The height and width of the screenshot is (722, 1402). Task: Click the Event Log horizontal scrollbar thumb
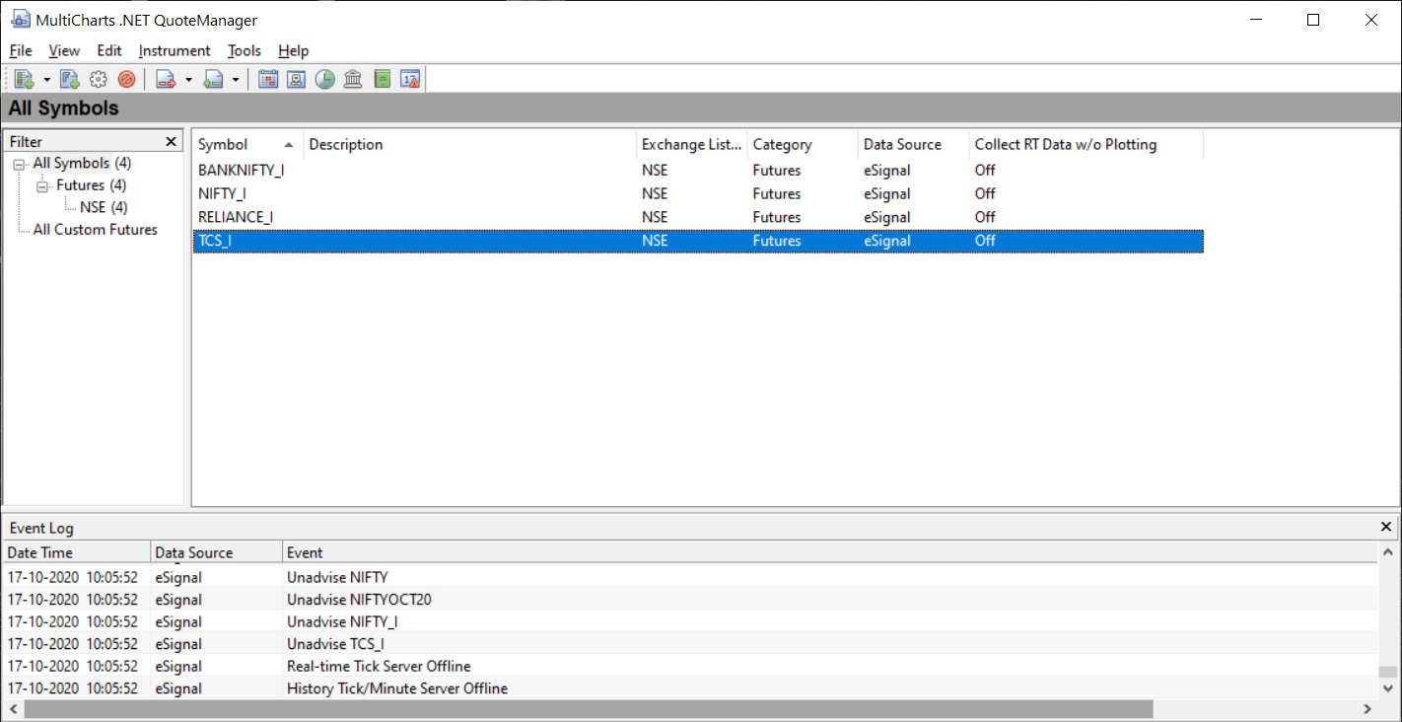(589, 709)
